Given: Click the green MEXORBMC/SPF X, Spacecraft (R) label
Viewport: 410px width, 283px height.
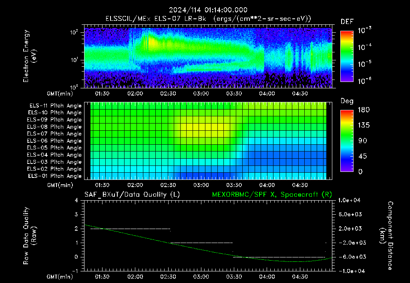Looking at the screenshot, I should [x=272, y=195].
